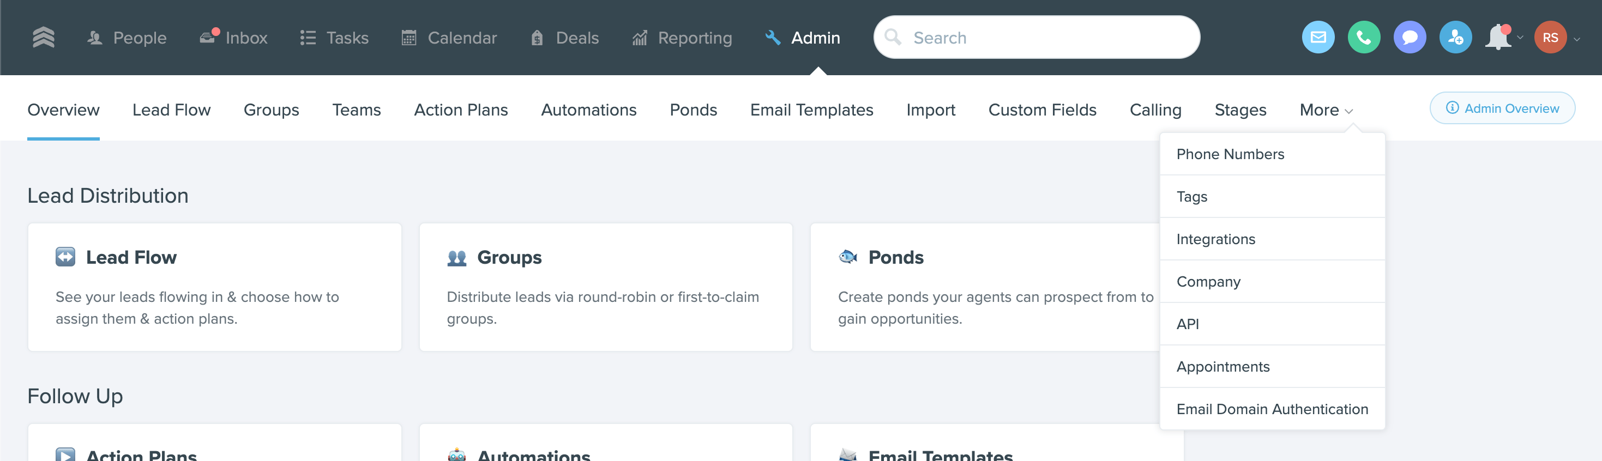Switch to the Automations tab
1602x461 pixels.
[588, 110]
